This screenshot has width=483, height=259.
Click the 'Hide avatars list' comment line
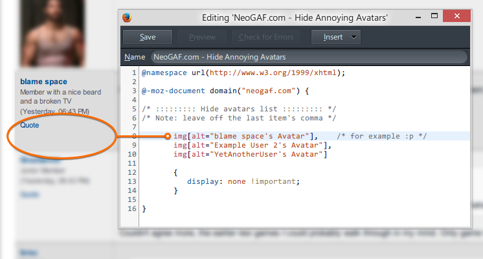[x=239, y=109]
